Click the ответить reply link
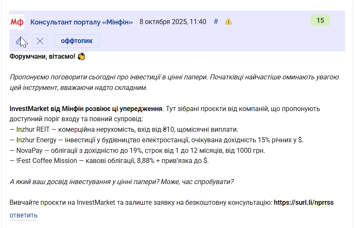The image size is (356, 228). tap(24, 215)
